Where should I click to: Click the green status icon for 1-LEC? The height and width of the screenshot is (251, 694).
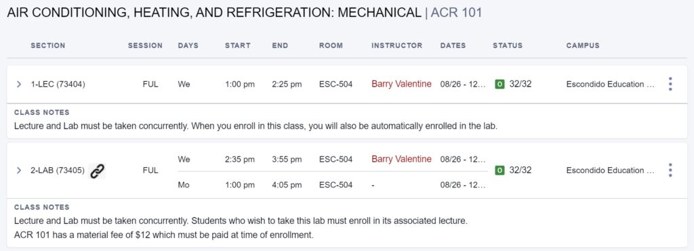pyautogui.click(x=499, y=84)
